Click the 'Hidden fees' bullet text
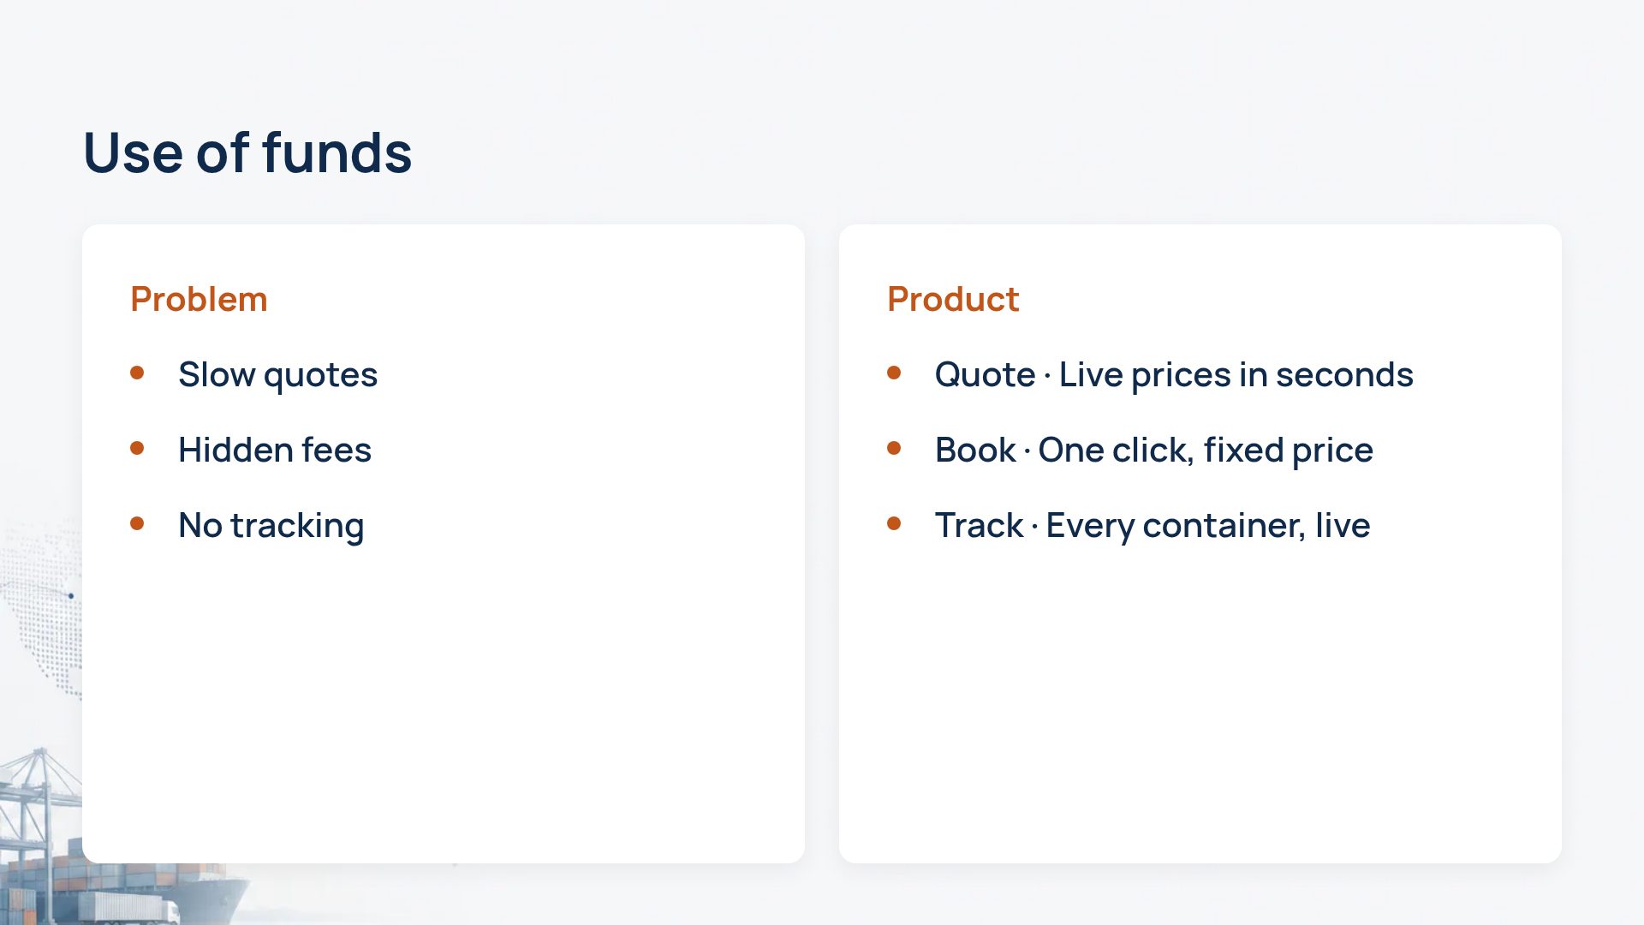 coord(275,450)
